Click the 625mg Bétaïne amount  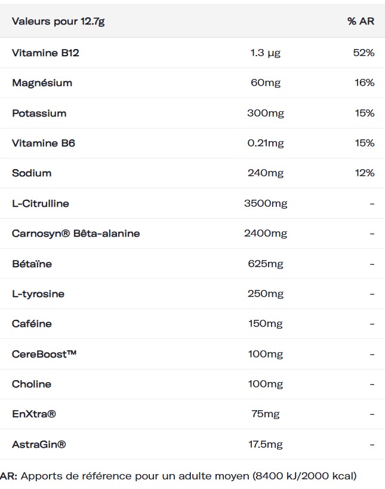pyautogui.click(x=266, y=264)
